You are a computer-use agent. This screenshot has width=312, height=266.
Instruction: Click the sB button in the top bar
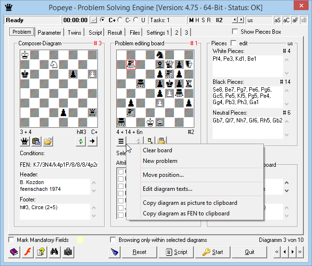tap(304, 20)
